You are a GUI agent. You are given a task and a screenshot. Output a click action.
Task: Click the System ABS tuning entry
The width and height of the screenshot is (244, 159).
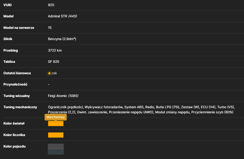134,107
